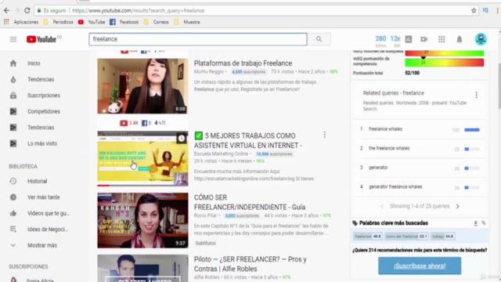Viewport: 501px width, 282px height.
Task: Bookmark this page with the star icon
Action: [474, 10]
